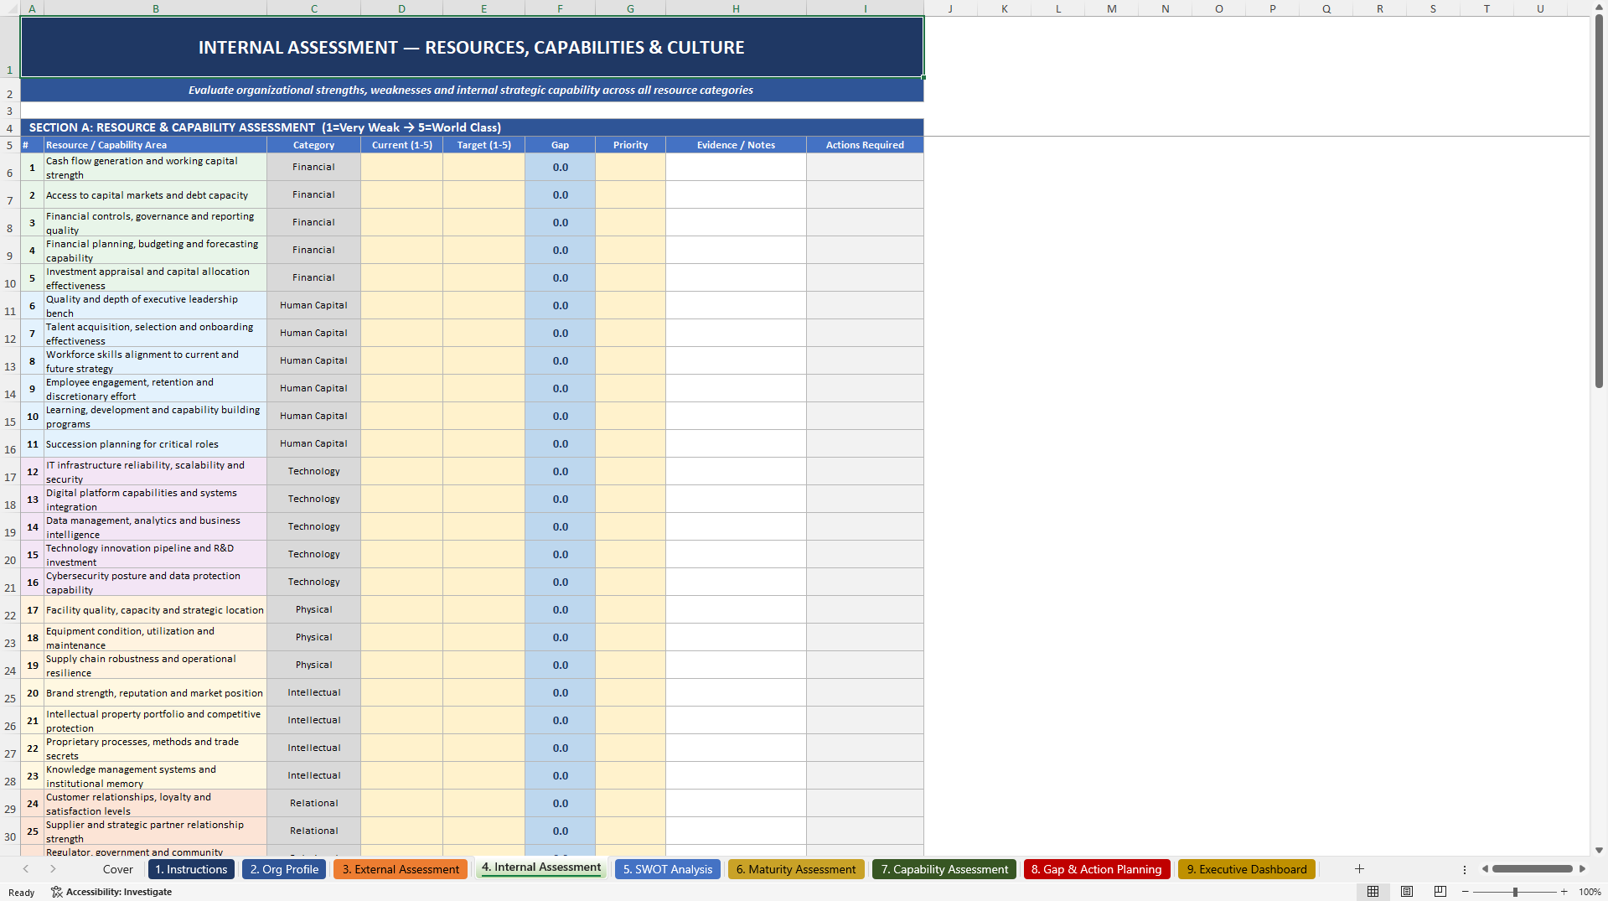The width and height of the screenshot is (1608, 901).
Task: Select row 16 header
Action: 10,443
